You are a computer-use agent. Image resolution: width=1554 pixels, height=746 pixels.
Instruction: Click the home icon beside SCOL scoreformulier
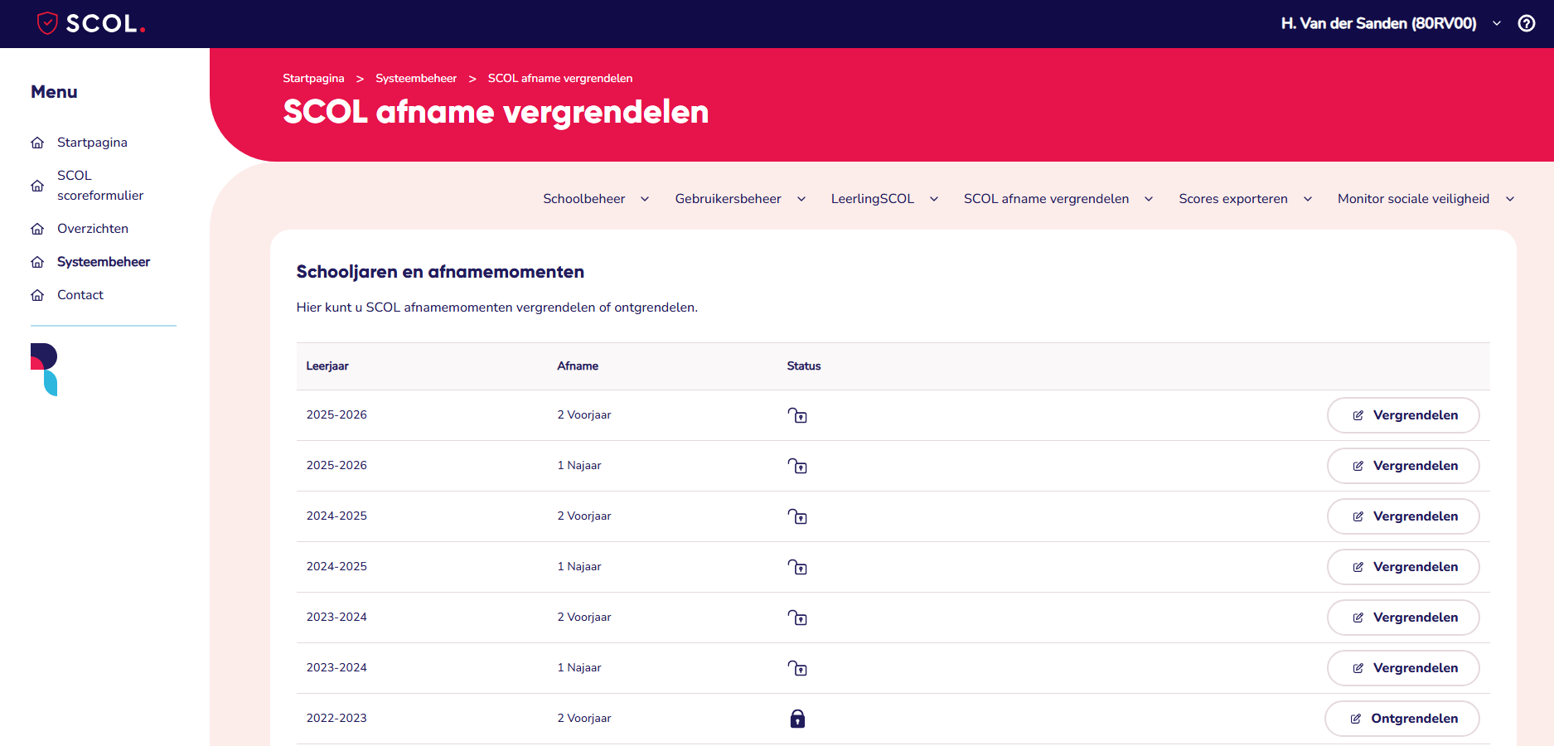click(x=37, y=186)
